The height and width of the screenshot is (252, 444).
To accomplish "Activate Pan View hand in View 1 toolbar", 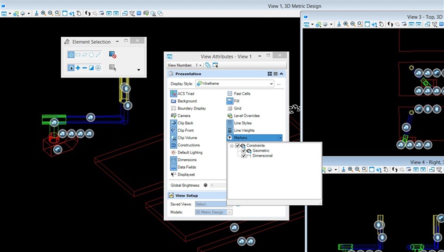I will pos(79,13).
